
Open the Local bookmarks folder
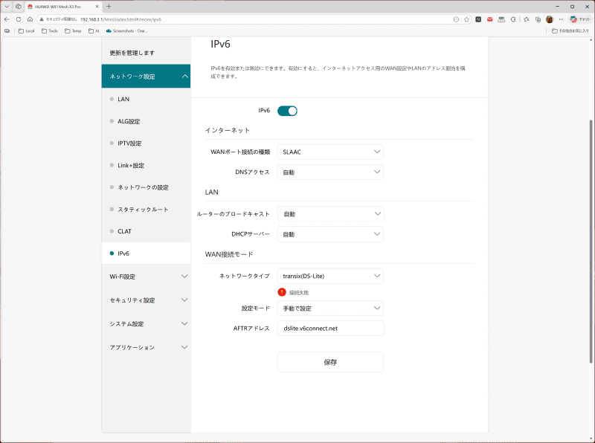click(x=26, y=31)
